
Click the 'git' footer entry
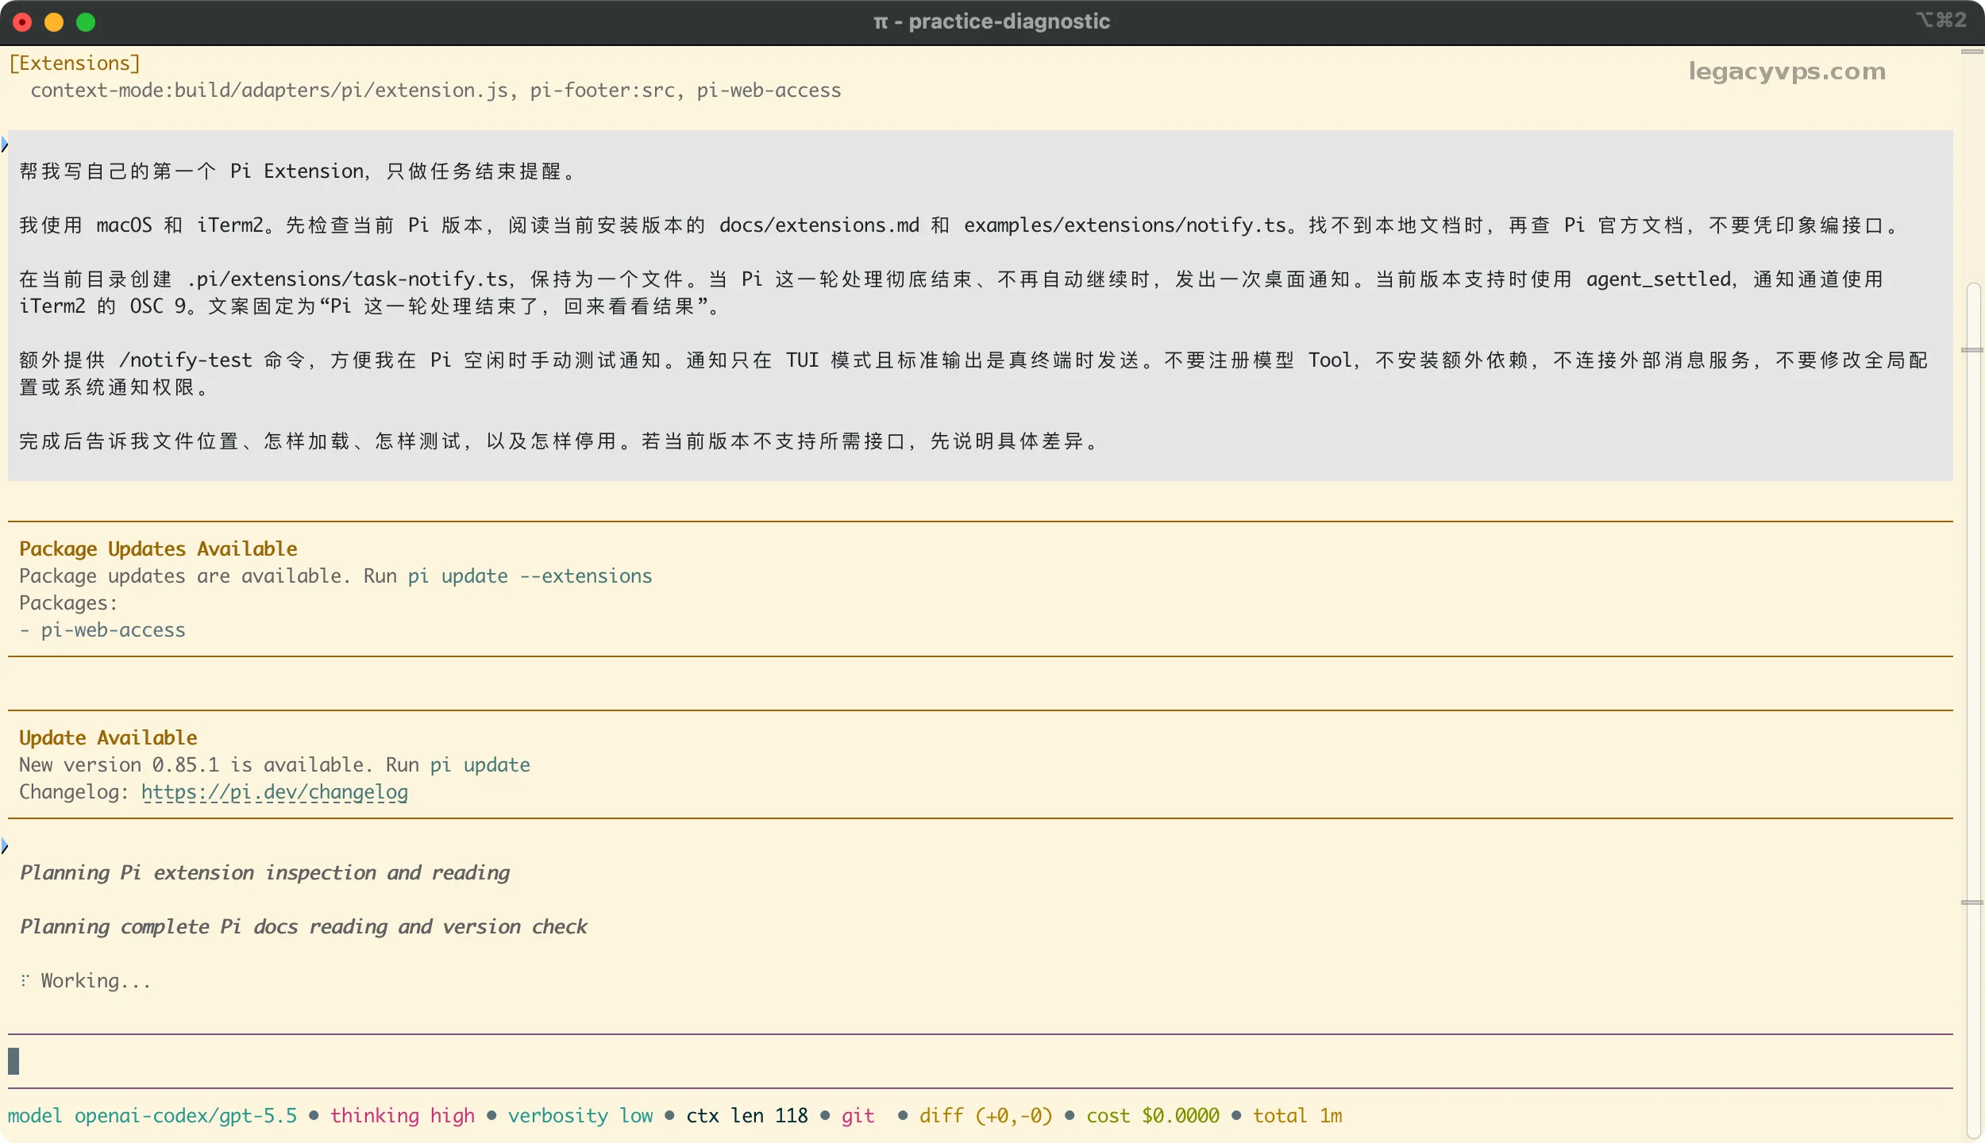pos(858,1116)
